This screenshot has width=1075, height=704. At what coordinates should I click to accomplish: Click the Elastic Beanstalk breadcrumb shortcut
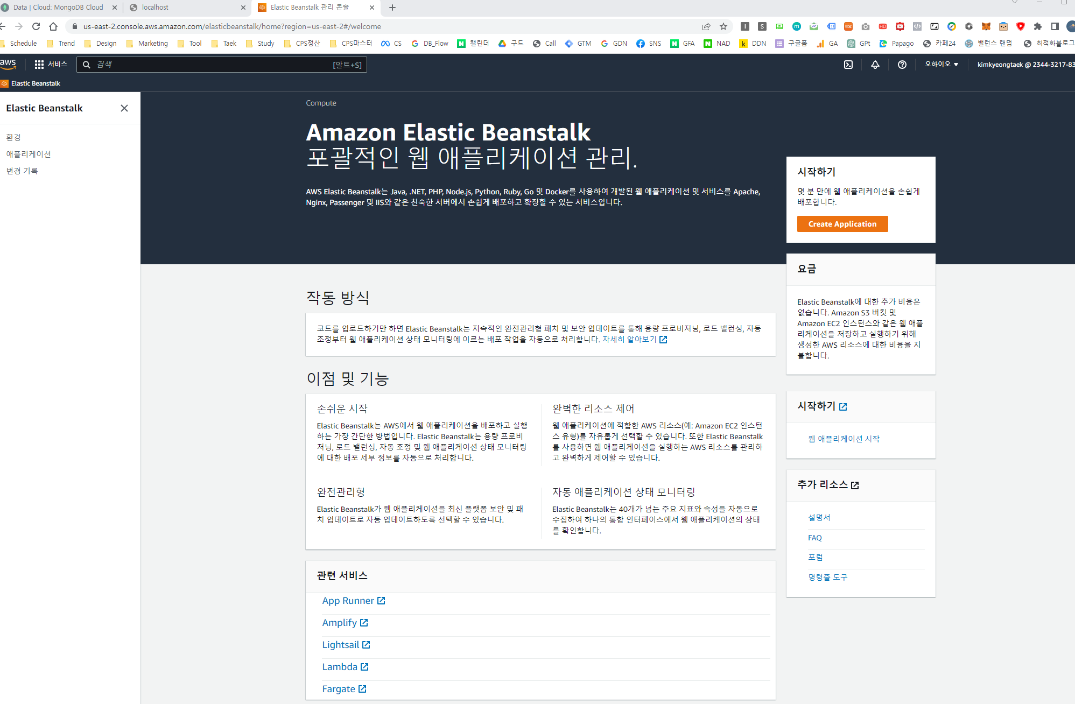pyautogui.click(x=31, y=83)
